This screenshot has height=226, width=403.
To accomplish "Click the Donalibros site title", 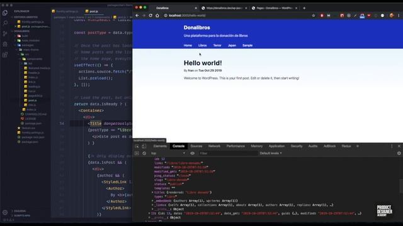I will point(197,28).
